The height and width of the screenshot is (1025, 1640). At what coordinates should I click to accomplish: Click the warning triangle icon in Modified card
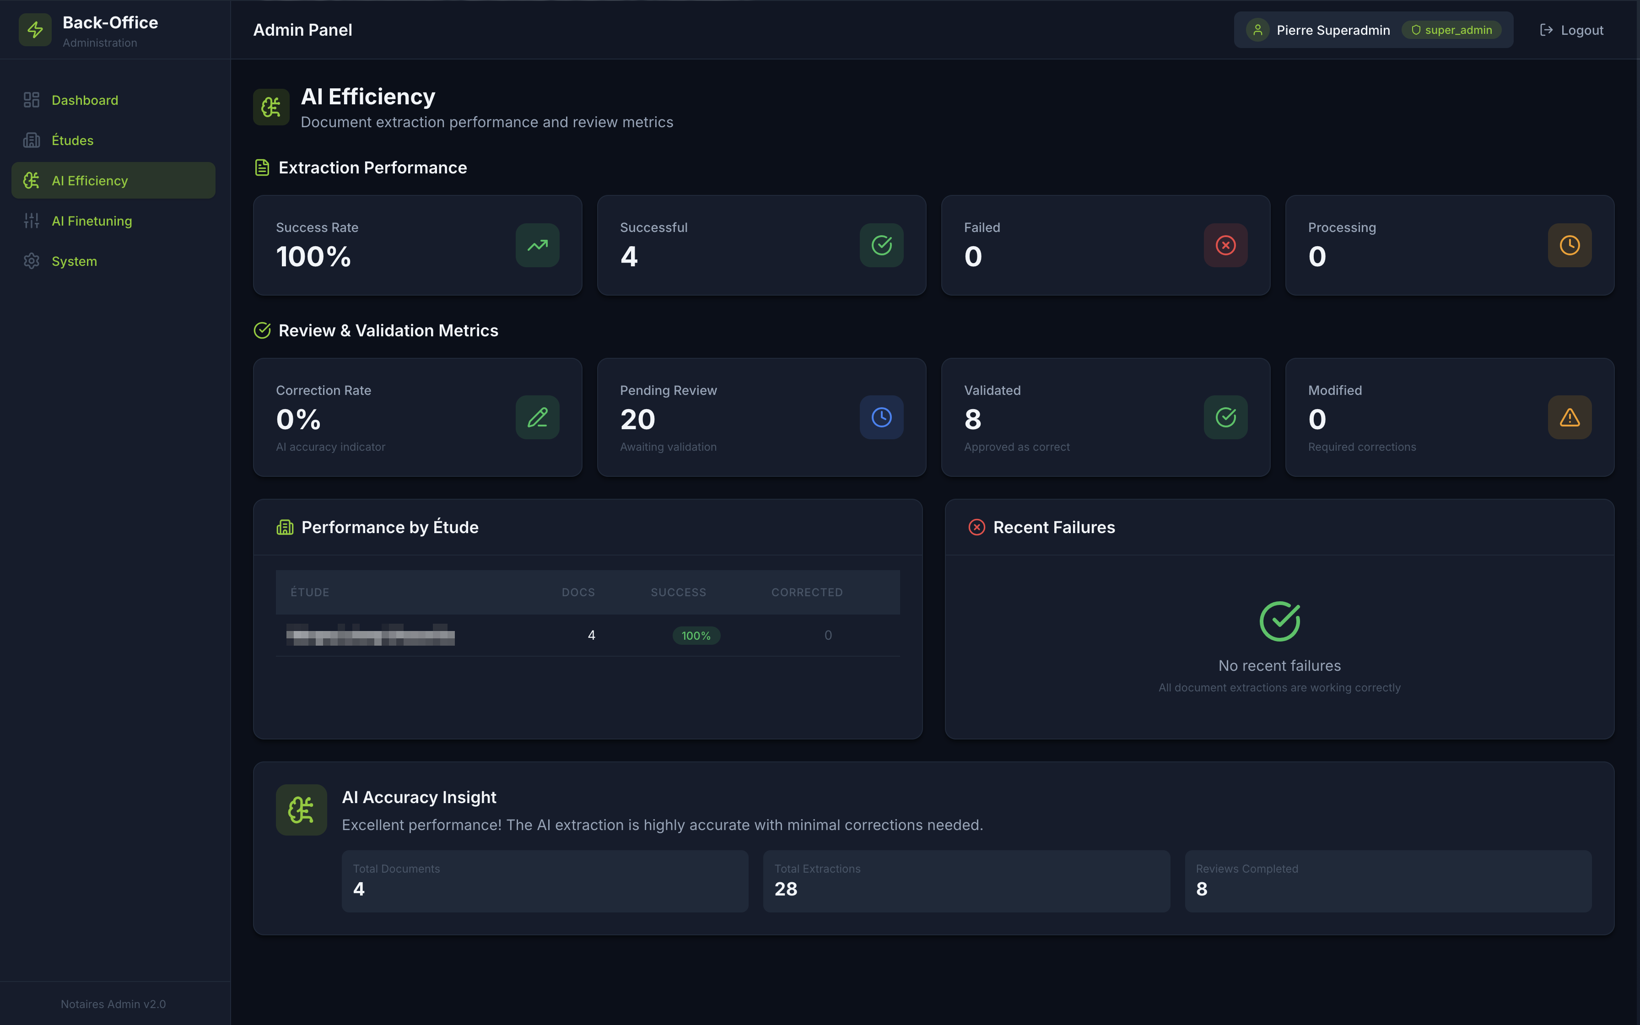click(1570, 418)
